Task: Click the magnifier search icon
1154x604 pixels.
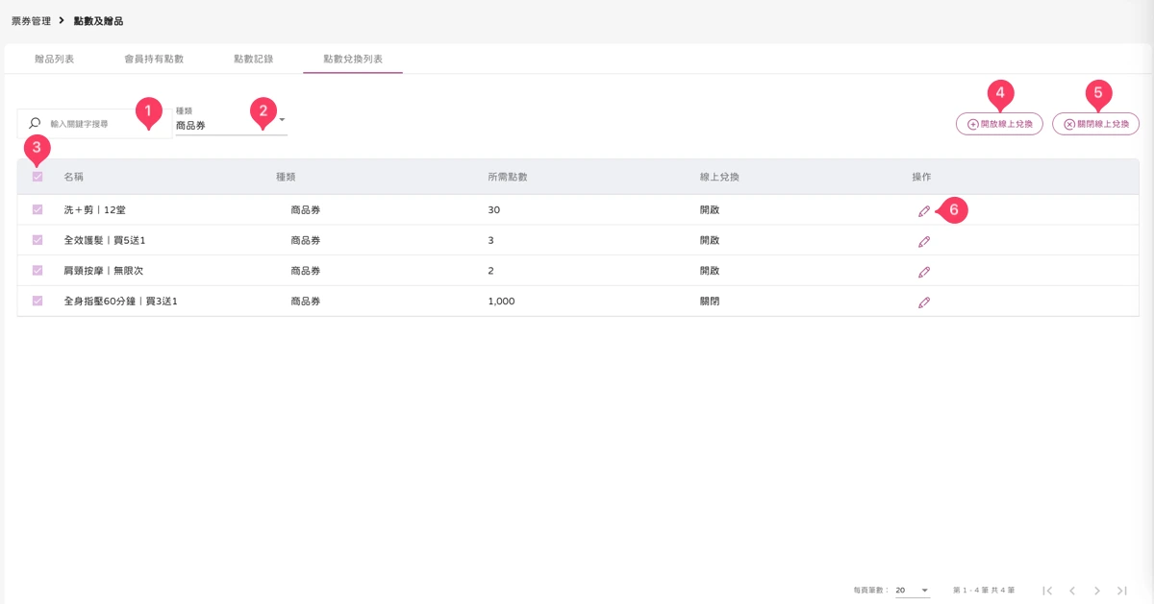Action: click(35, 123)
